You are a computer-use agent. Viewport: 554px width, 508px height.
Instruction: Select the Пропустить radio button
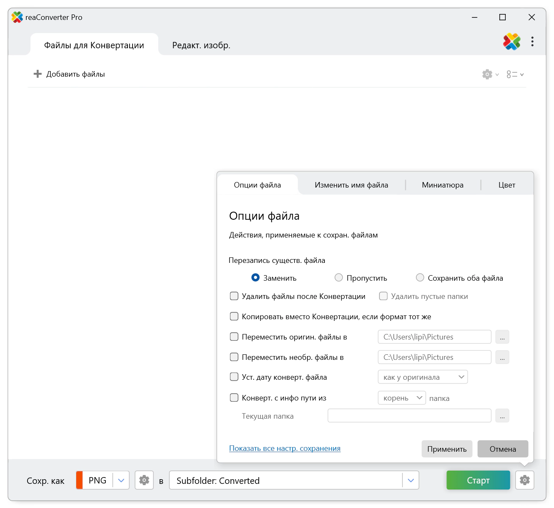(339, 278)
